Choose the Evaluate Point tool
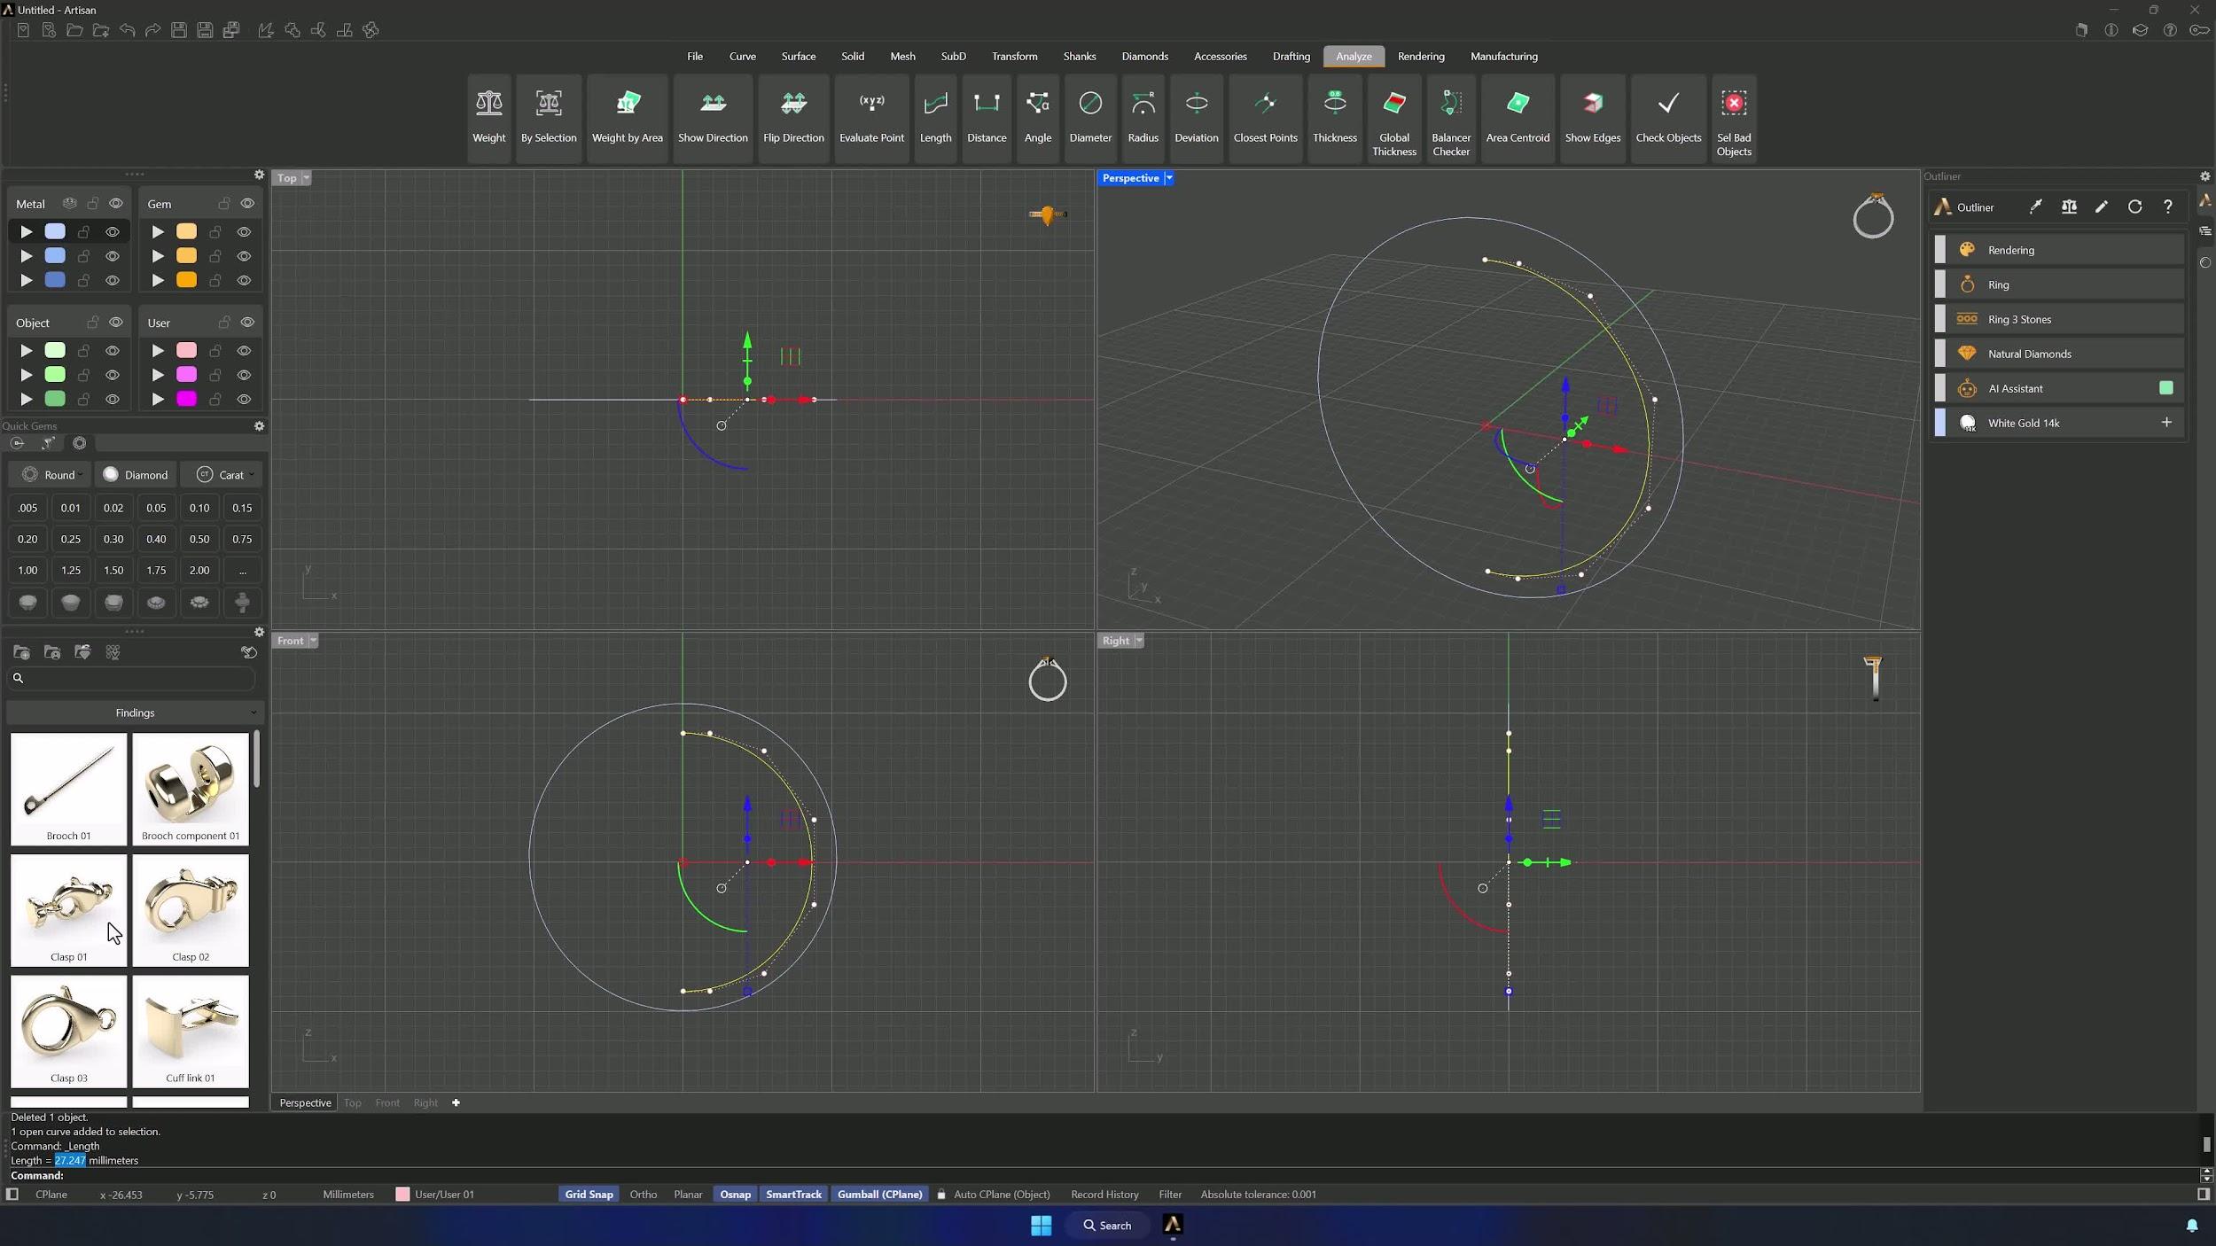This screenshot has width=2216, height=1246. point(871,117)
